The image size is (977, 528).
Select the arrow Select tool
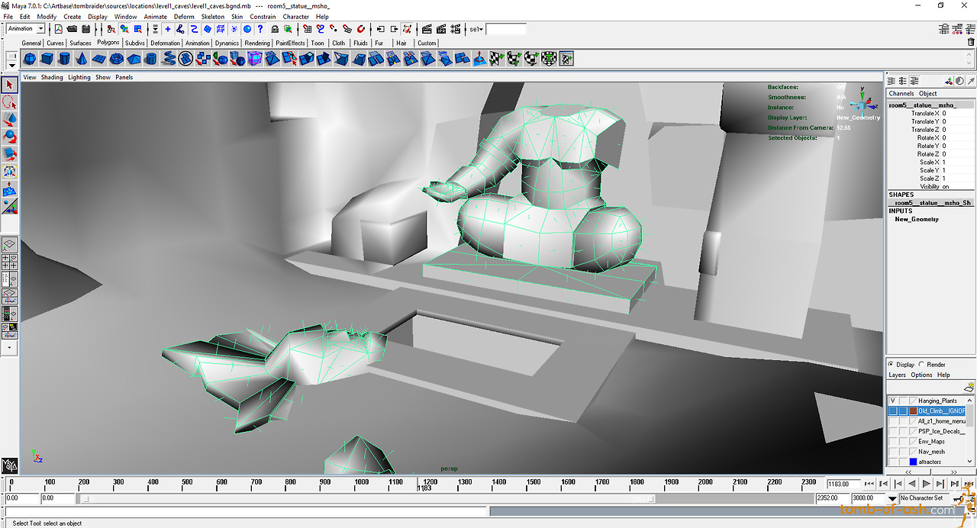click(x=9, y=85)
